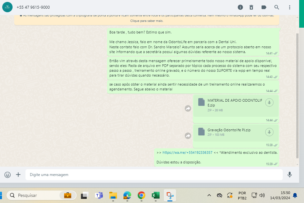304x203 pixels.
Task: Download Gravação Odontolife PJ.zip file
Action: coord(269,132)
